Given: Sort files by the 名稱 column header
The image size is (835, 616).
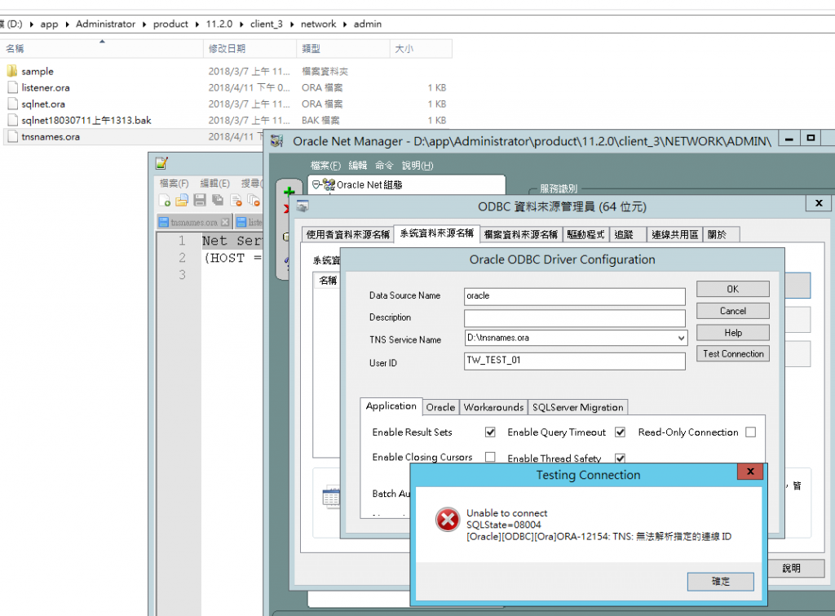Looking at the screenshot, I should [102, 48].
